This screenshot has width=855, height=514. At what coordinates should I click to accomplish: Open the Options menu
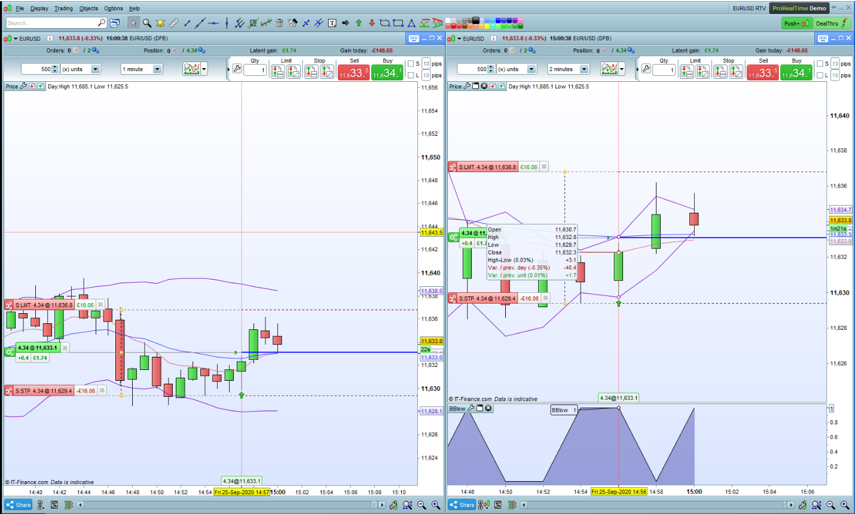pyautogui.click(x=114, y=8)
